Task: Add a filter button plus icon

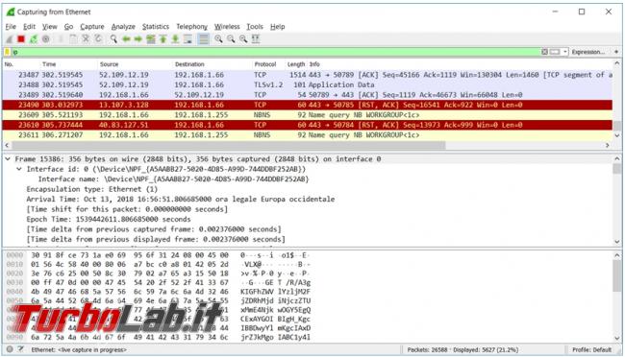Action: [x=615, y=52]
